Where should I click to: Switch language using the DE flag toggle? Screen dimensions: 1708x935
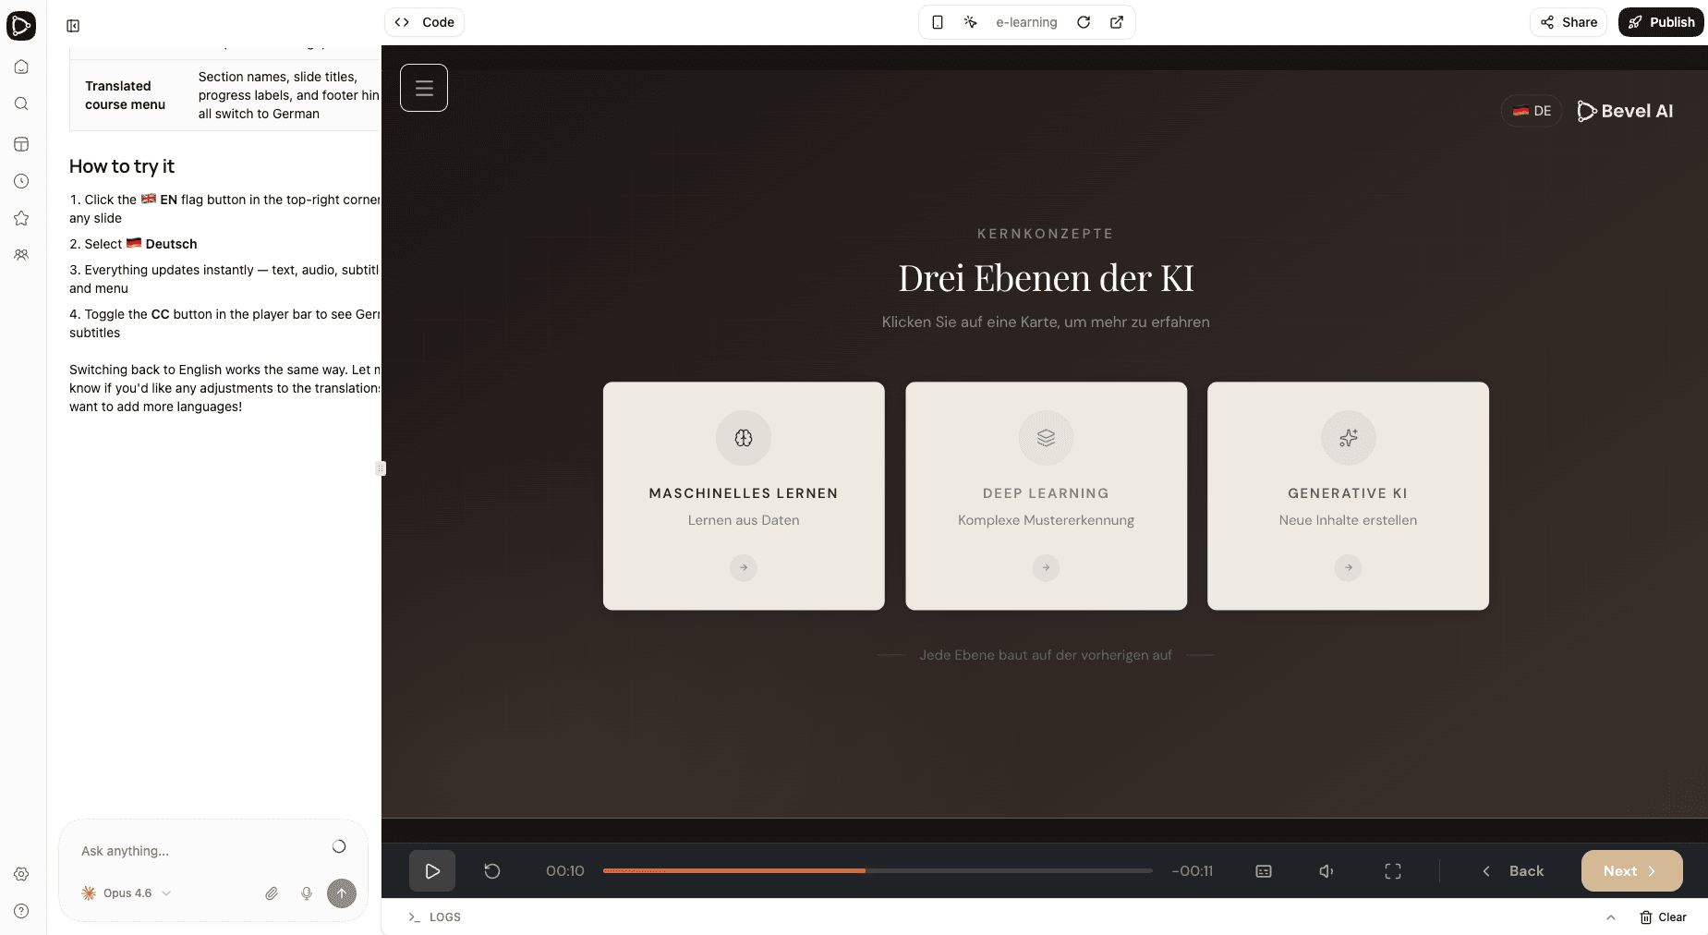[x=1530, y=111]
